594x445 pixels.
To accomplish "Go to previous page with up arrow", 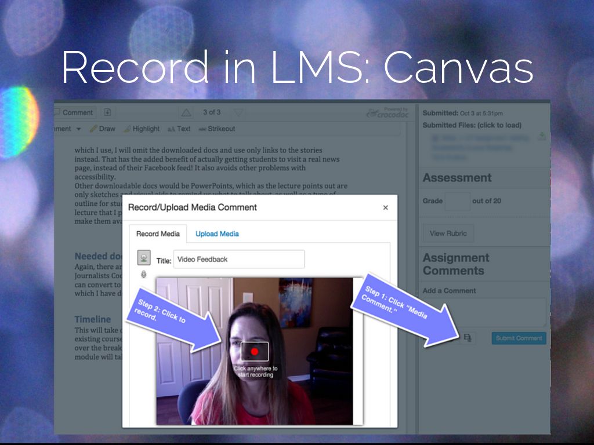I will click(186, 112).
